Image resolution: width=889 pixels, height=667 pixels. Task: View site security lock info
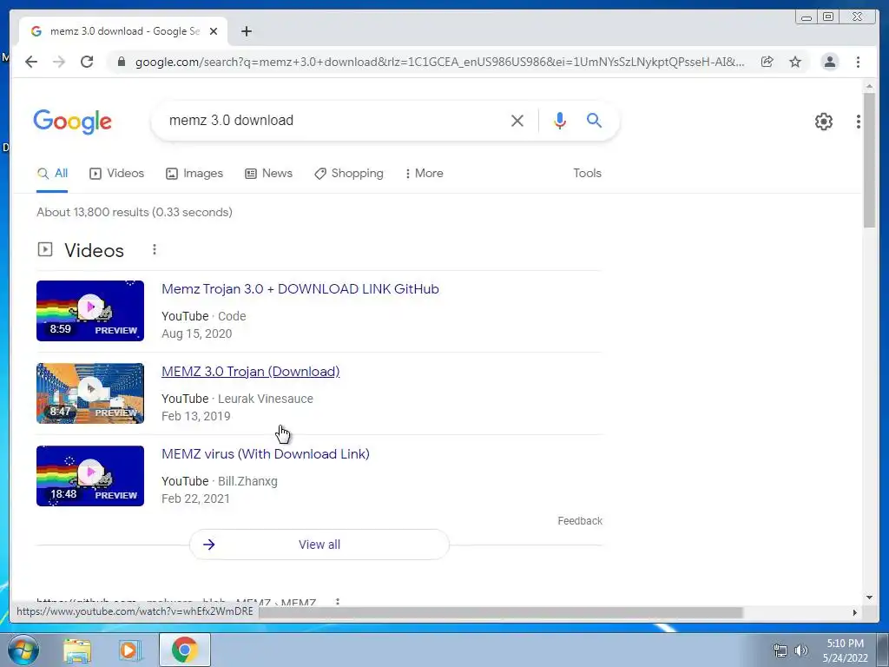(121, 62)
